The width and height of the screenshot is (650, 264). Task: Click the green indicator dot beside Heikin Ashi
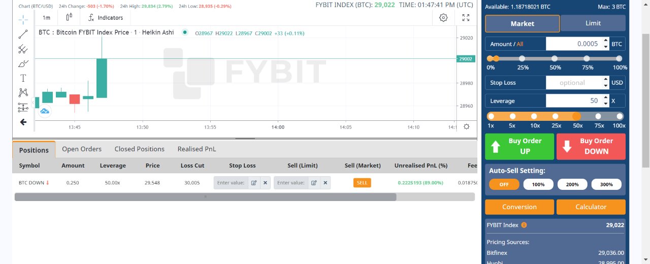[x=185, y=32]
